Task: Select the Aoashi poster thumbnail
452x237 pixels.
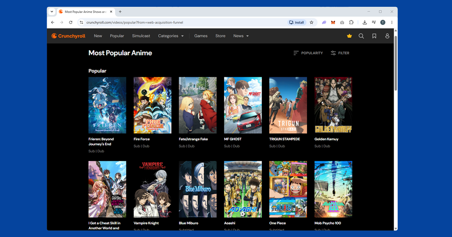Action: pos(243,189)
